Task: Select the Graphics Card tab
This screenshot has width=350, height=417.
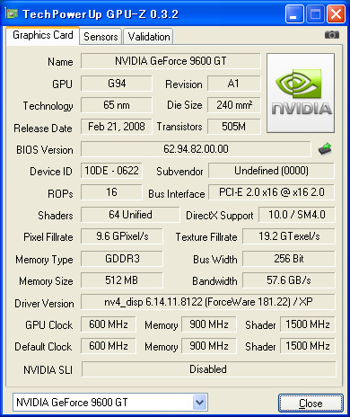Action: pos(42,35)
